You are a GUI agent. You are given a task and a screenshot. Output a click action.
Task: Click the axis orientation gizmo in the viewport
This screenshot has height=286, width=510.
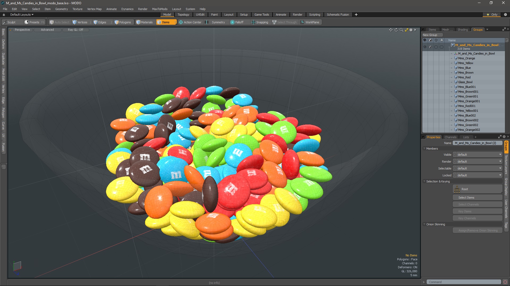coord(17,267)
